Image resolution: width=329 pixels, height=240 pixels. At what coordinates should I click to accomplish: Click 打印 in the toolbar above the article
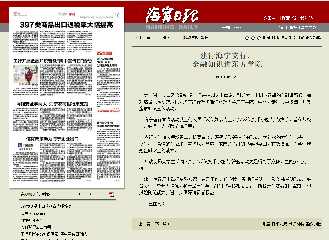pyautogui.click(x=275, y=38)
